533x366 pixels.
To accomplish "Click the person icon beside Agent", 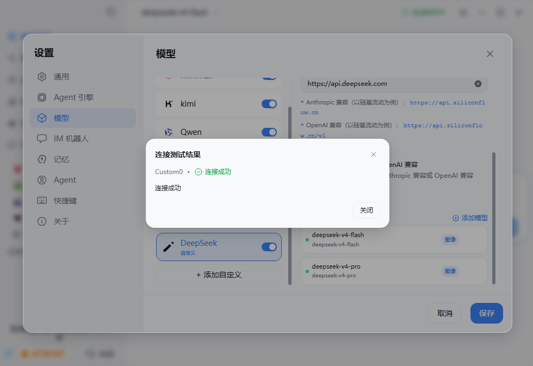I will (42, 180).
